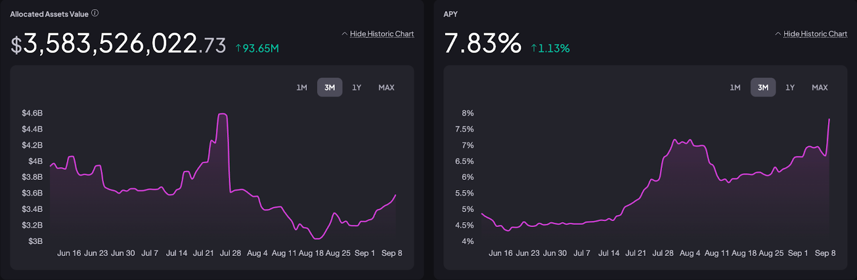Click assets chart line low near Aug 18
The image size is (857, 280).
tap(318, 238)
